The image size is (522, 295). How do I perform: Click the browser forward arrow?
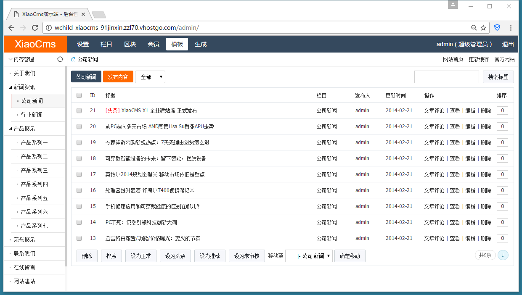point(23,28)
